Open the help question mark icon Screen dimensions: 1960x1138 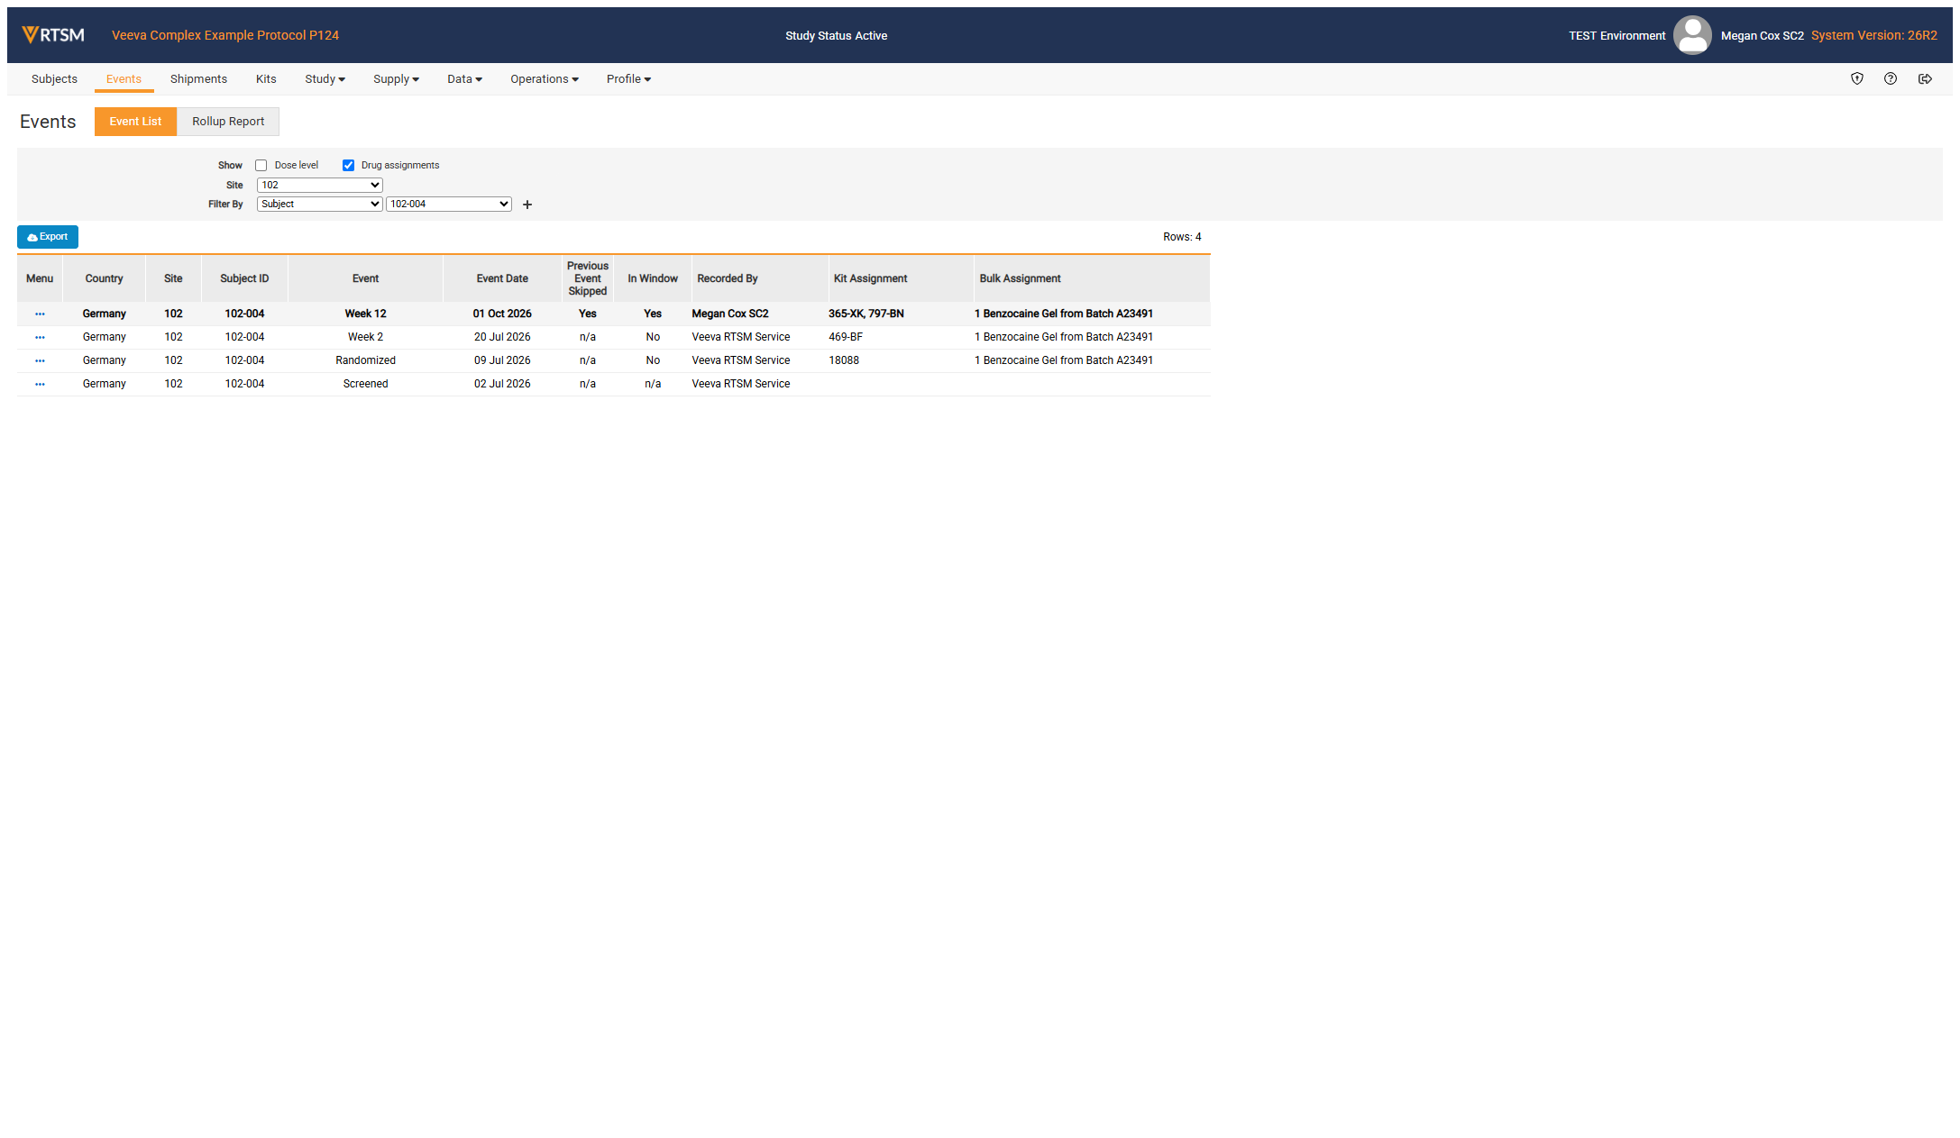pos(1891,79)
